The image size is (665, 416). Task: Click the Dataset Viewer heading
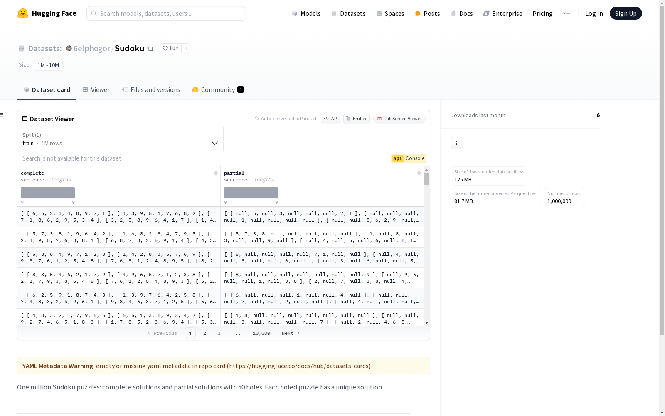pyautogui.click(x=52, y=119)
